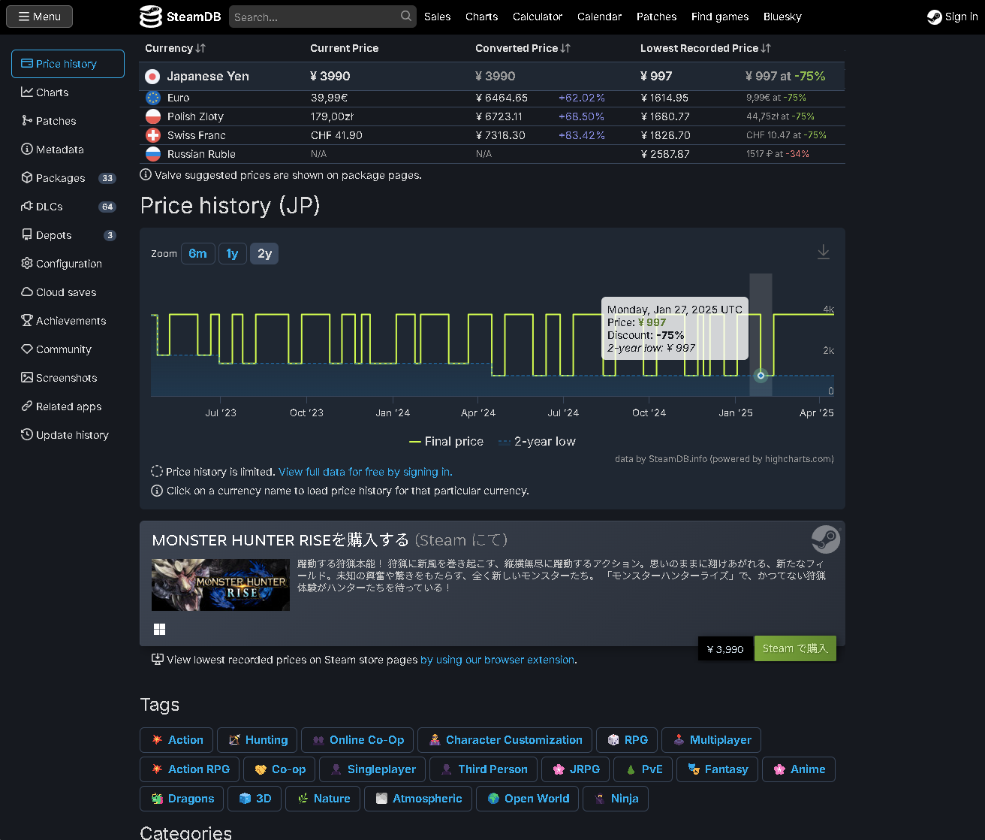Open Calculator in top navigation

pos(538,17)
